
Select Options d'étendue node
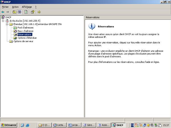tap(27, 38)
